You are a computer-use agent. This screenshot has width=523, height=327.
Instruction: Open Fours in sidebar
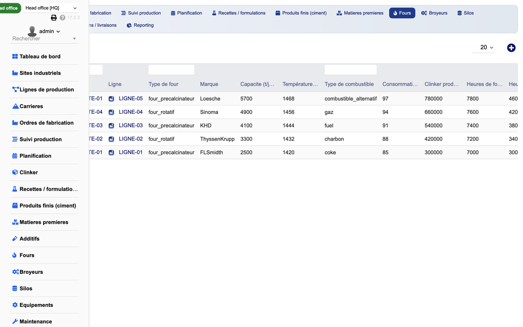44,255
